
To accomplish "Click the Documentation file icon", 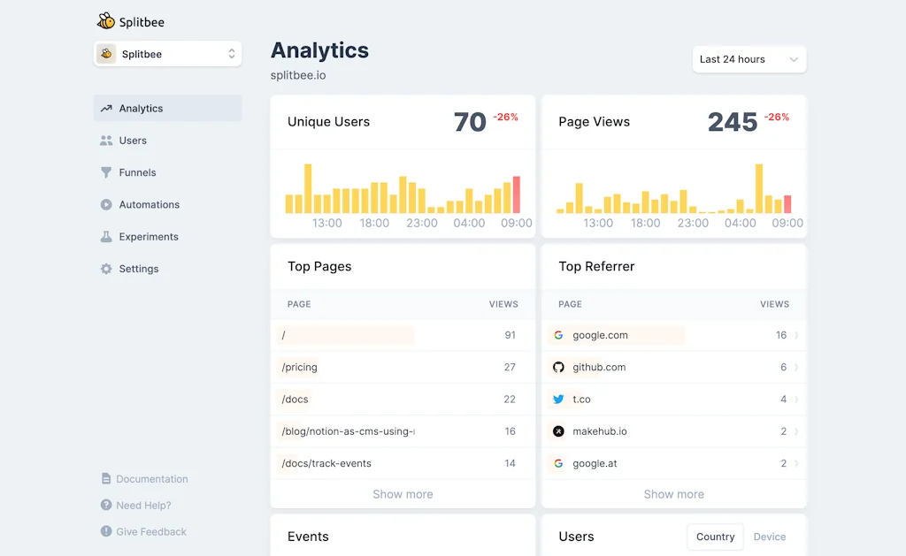I will [x=106, y=478].
